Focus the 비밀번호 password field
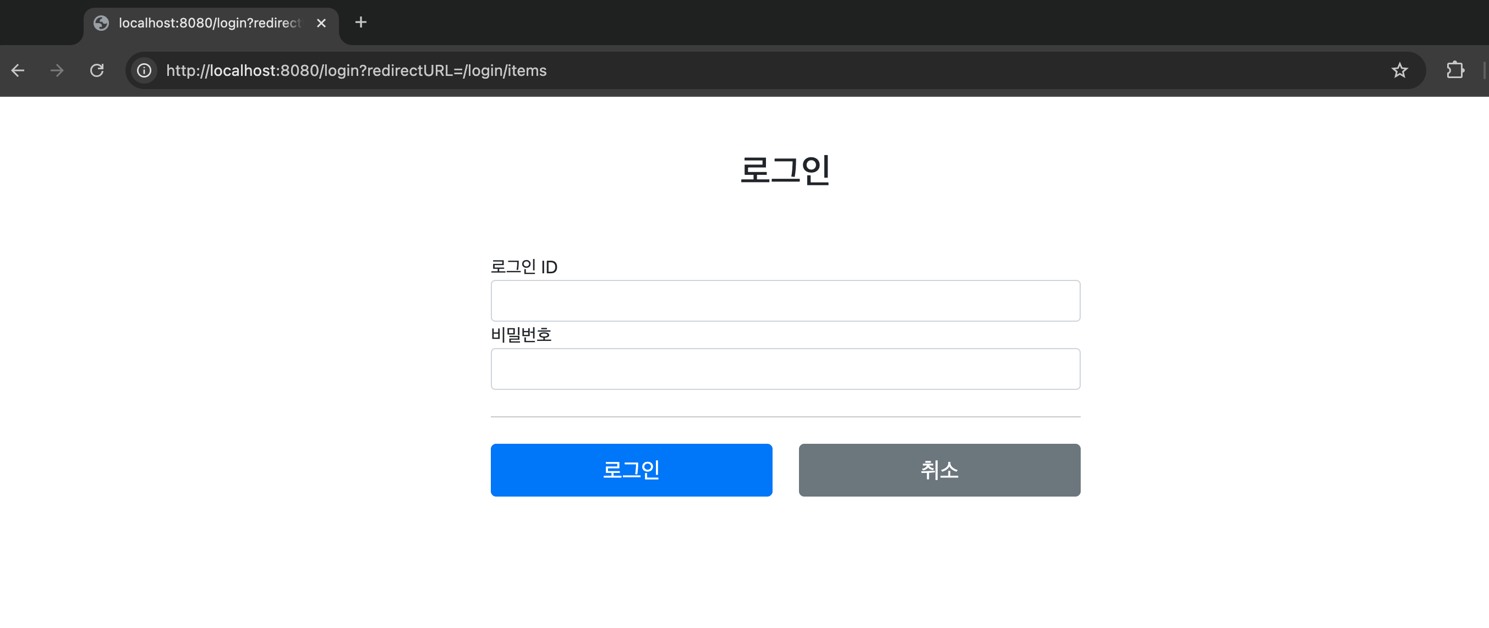Screen dimensions: 1489x628 pos(785,369)
